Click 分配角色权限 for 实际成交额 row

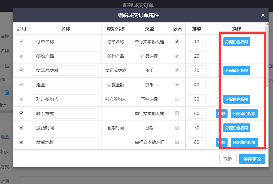click(237, 70)
